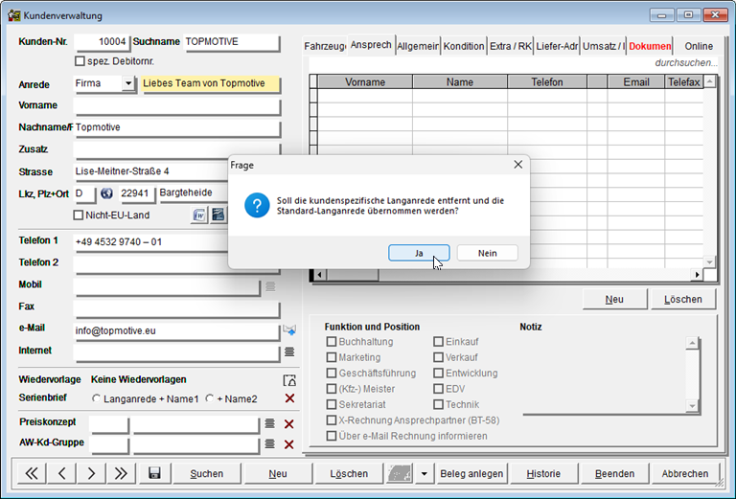The image size is (736, 499).
Task: Confirm dialog with Ja button
Action: point(419,253)
